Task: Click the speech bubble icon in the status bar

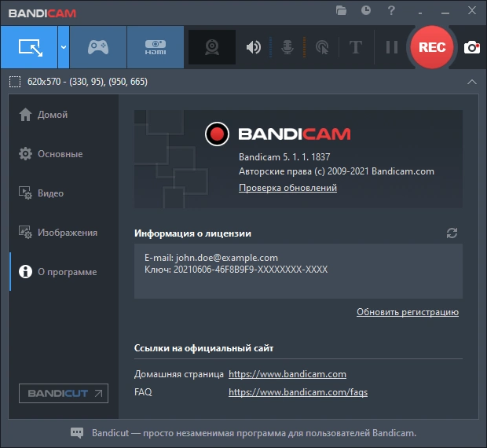Action: [x=77, y=433]
